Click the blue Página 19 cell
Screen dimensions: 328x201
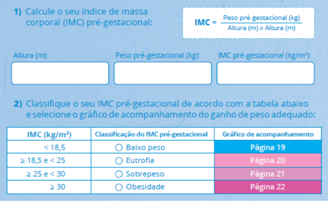pos(268,147)
